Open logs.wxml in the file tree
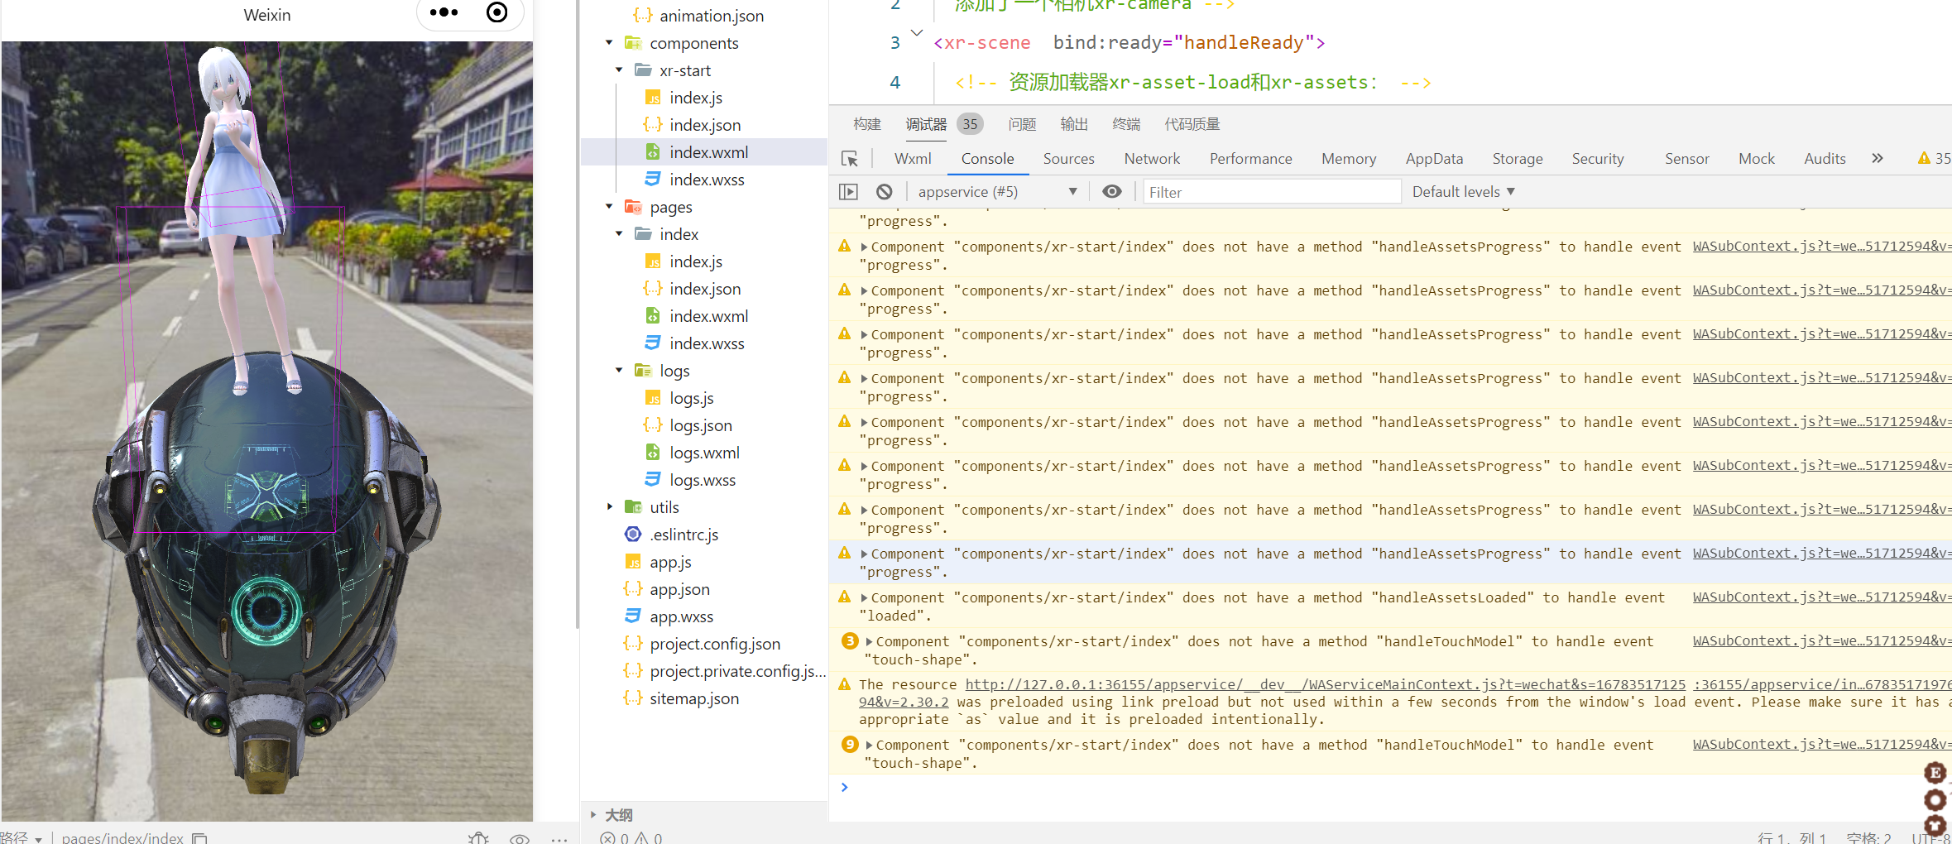 pos(704,453)
